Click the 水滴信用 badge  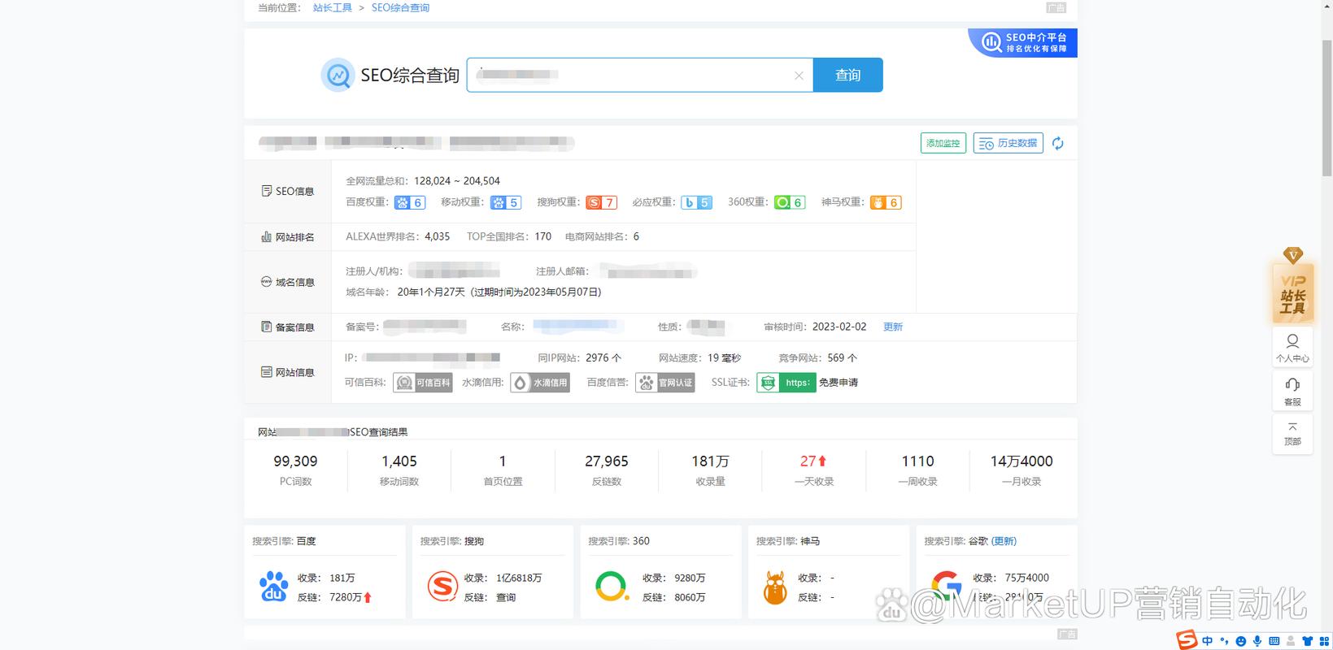pyautogui.click(x=540, y=383)
